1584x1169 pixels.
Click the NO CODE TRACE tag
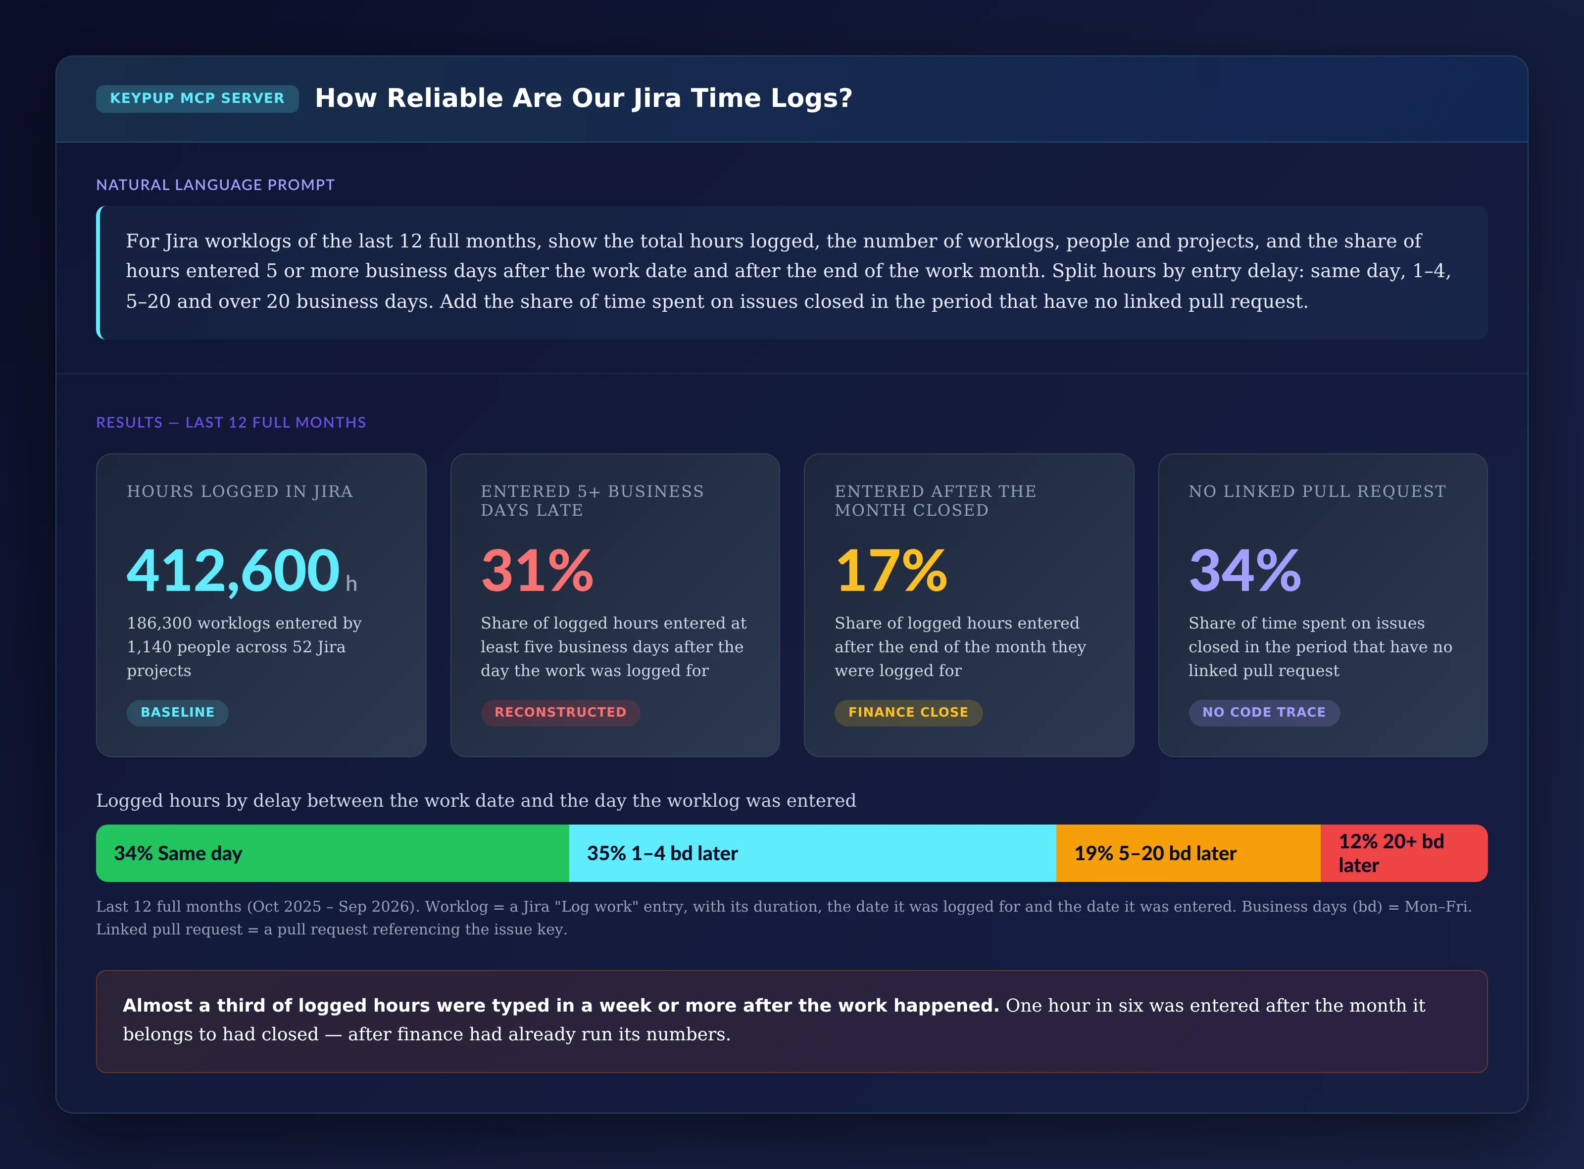click(1263, 713)
